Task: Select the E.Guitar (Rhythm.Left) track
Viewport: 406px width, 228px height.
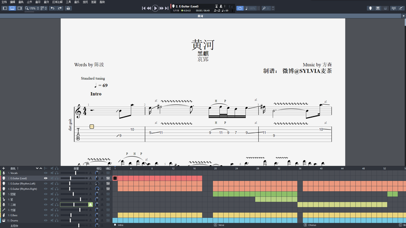Action: [x=23, y=183]
